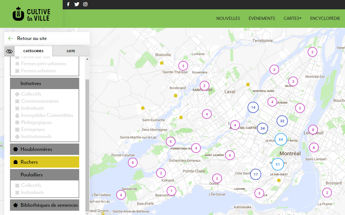
Task: Toggle the Houblonnières category filter
Action: point(44,149)
